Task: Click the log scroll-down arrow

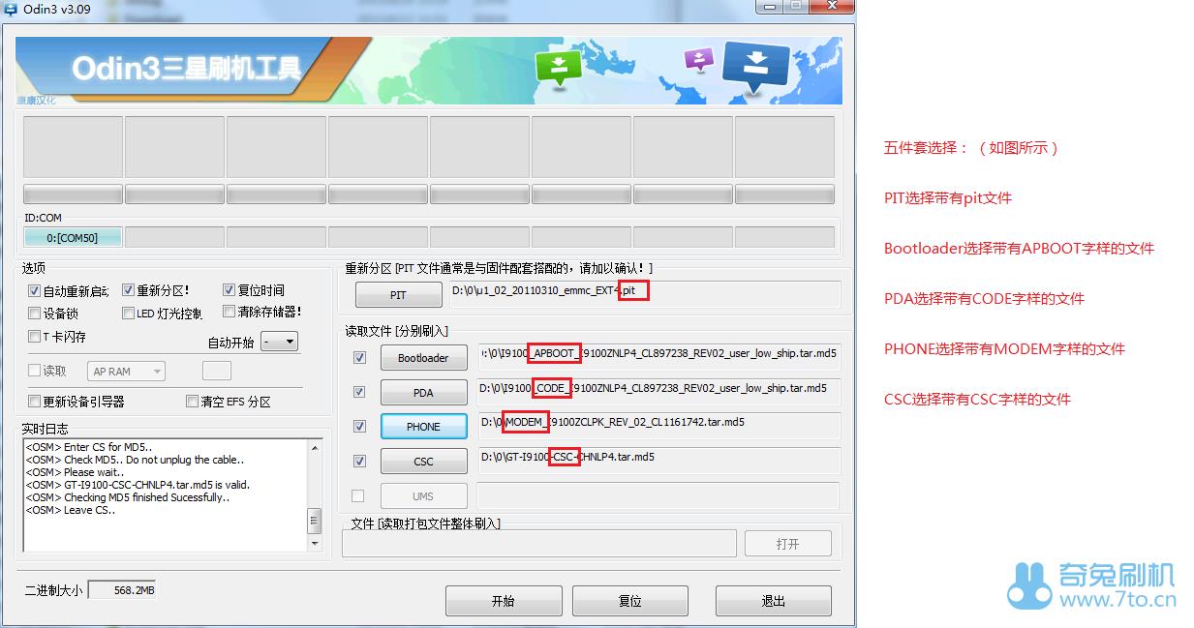Action: coord(314,543)
